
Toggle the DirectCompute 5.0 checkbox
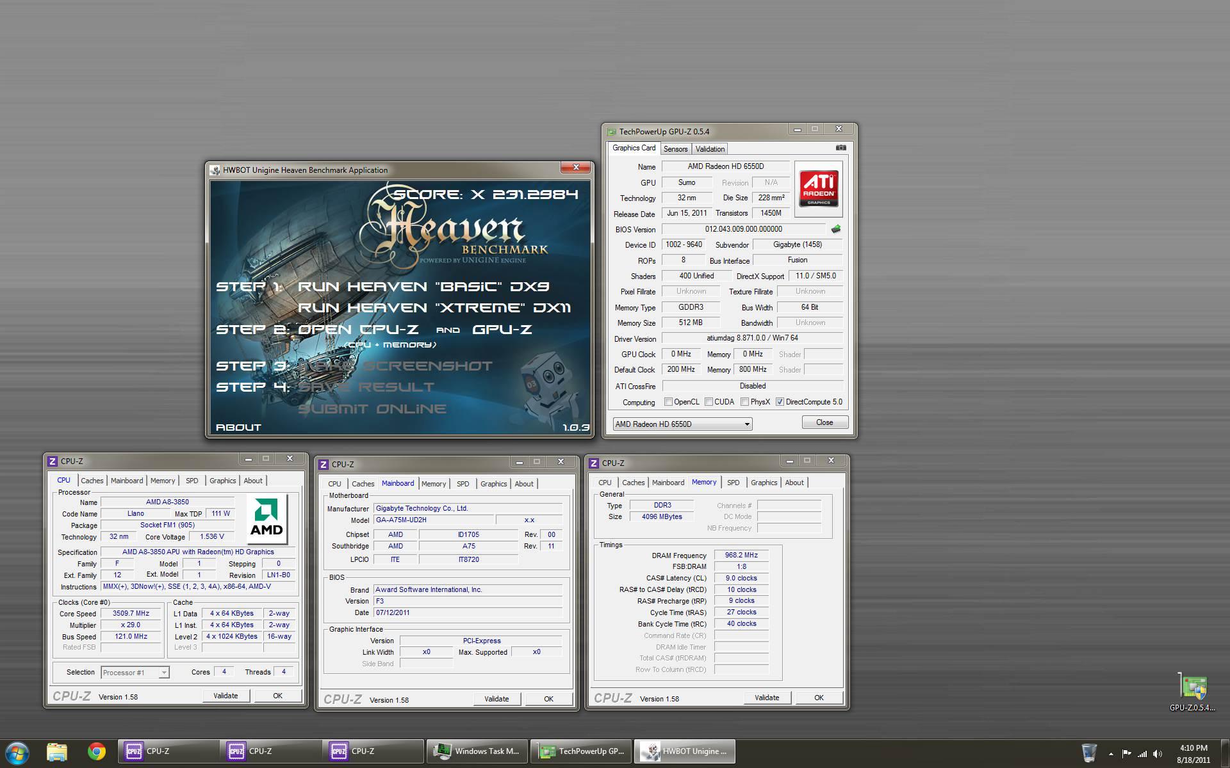[780, 402]
